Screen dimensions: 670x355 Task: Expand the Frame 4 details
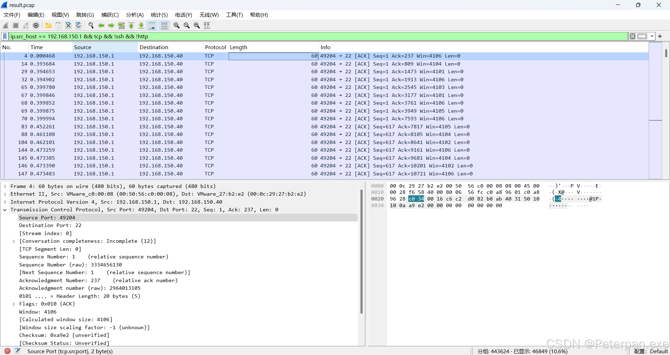coord(5,186)
